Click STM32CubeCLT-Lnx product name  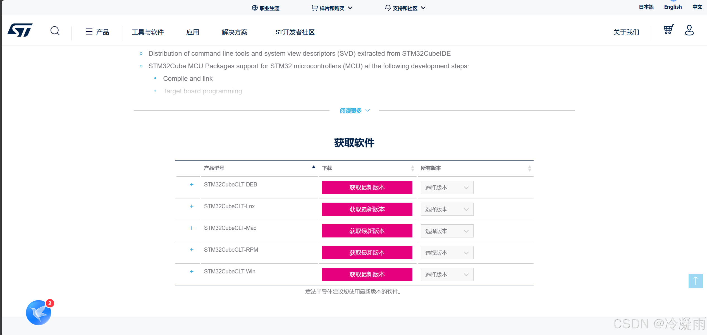click(229, 206)
